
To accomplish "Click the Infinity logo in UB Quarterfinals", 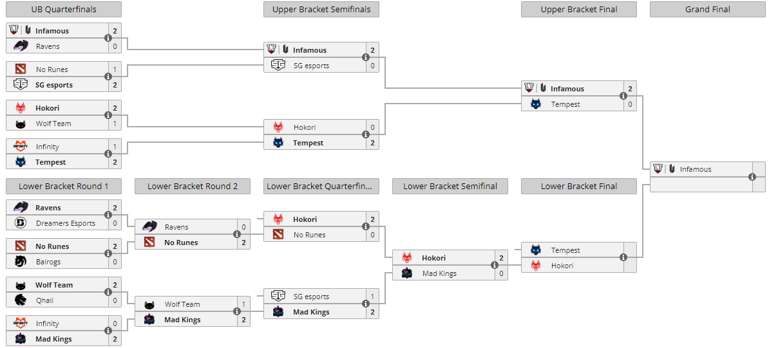I will pos(21,146).
